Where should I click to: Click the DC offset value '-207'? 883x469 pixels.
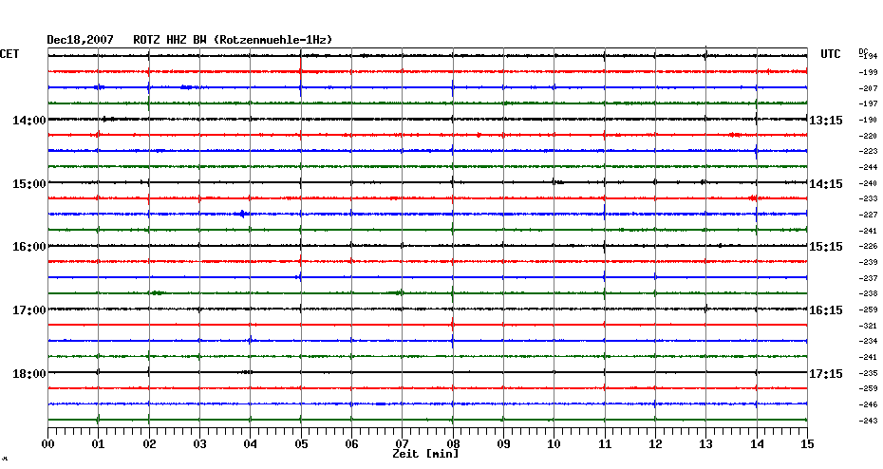(x=869, y=88)
